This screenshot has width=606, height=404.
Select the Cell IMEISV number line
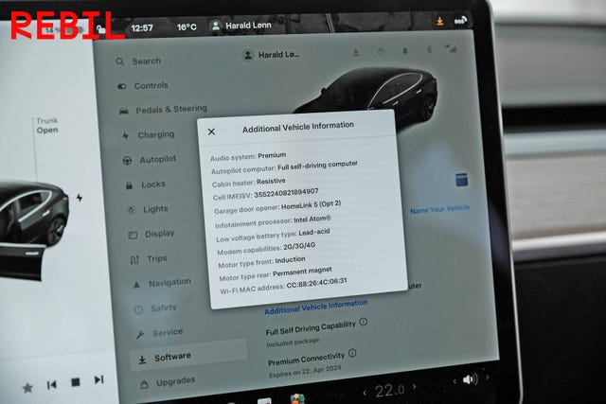(265, 194)
